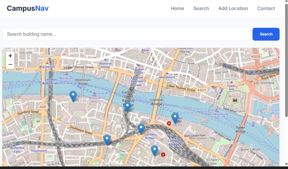Click the Millennium Bridge label
The width and height of the screenshot is (288, 169).
[83, 82]
